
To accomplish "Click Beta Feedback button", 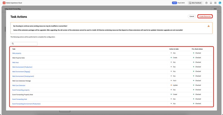I will click(x=195, y=3).
